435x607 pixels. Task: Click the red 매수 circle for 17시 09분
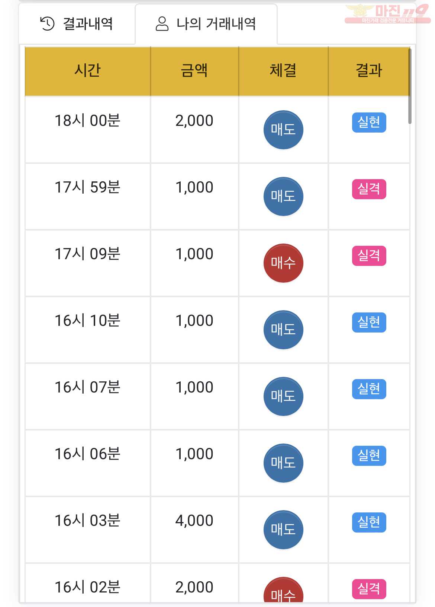(283, 263)
